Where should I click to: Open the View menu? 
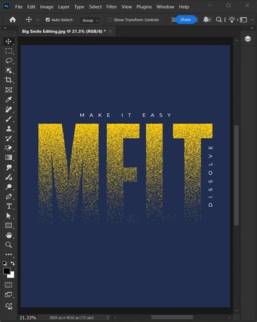coord(127,7)
